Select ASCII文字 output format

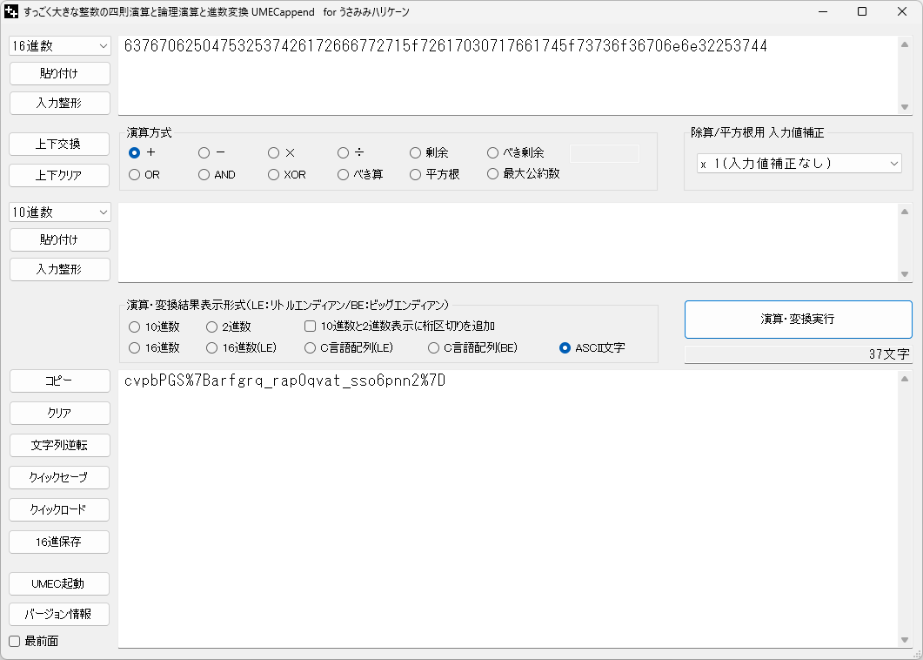[565, 347]
